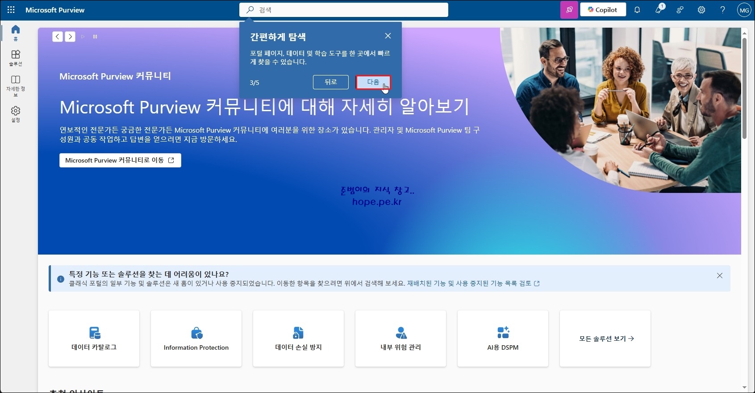This screenshot has height=393, width=755.
Task: Show the next banner slide
Action: pos(70,37)
